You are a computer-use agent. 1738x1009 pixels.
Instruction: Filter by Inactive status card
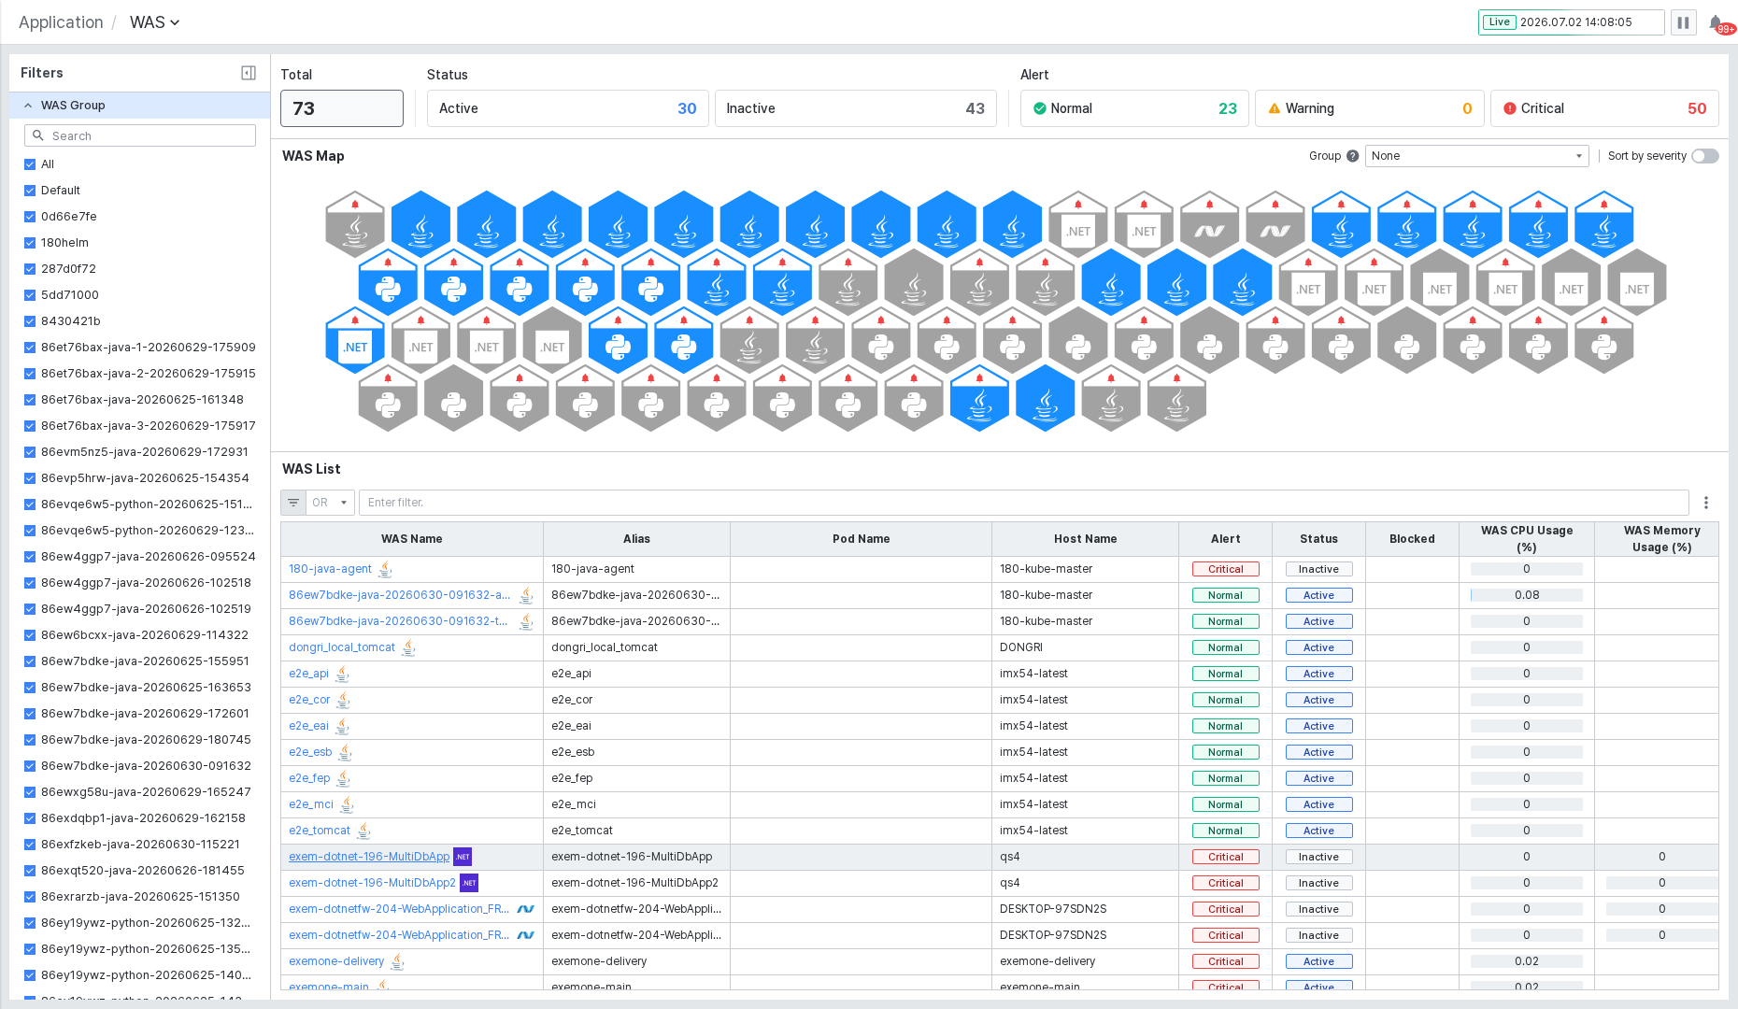tap(856, 108)
